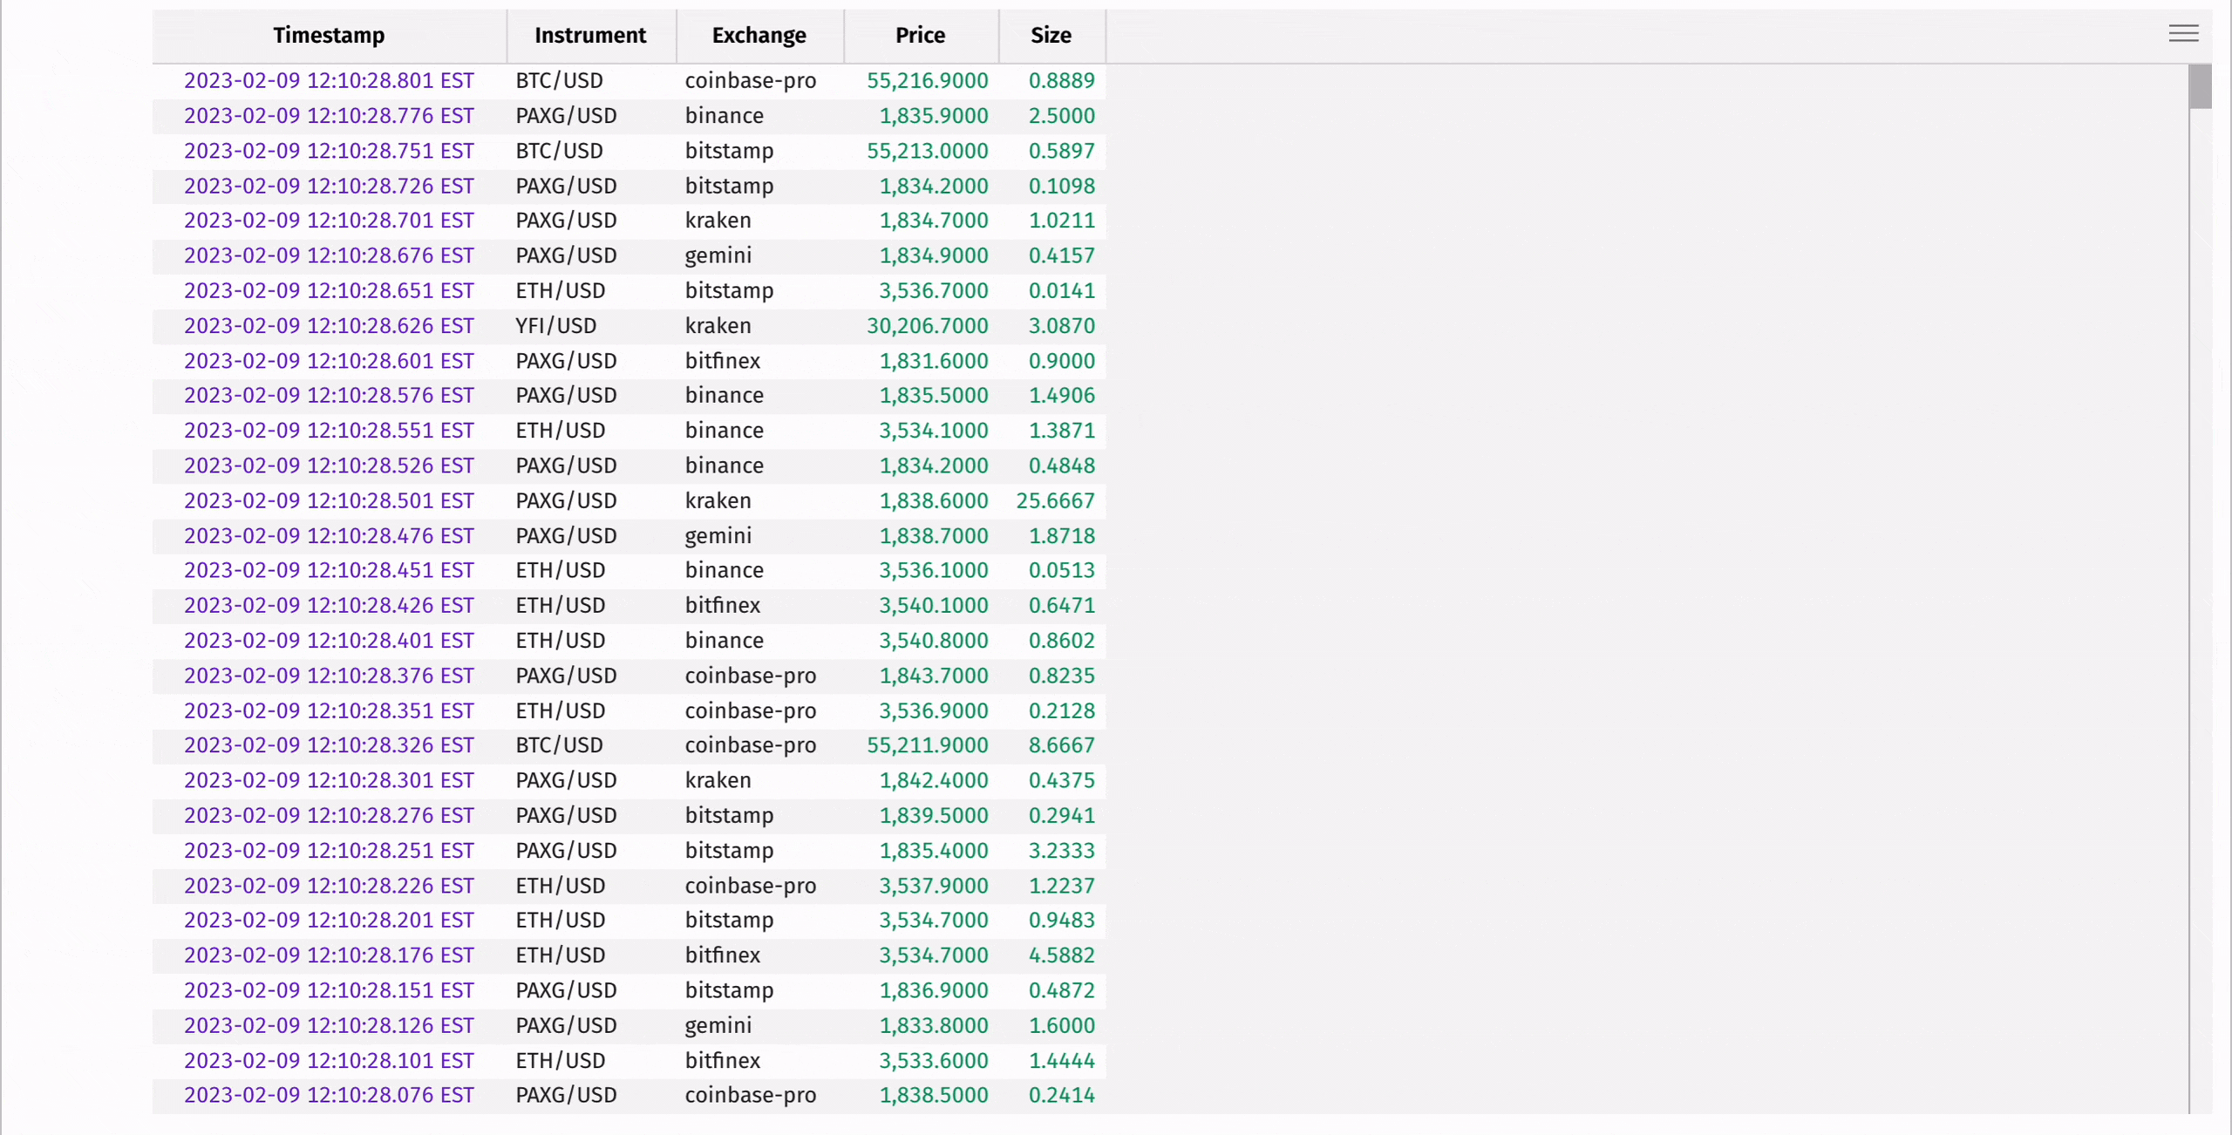Open timestamp 12:10:28.126 EST for gemini trade
Screen dimensions: 2232x1135
tap(329, 1025)
